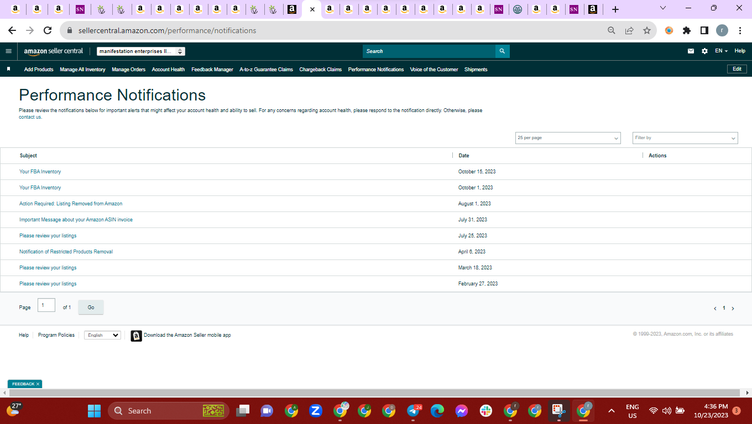Screen dimensions: 752x424
Task: Open the mail messages icon
Action: click(691, 51)
